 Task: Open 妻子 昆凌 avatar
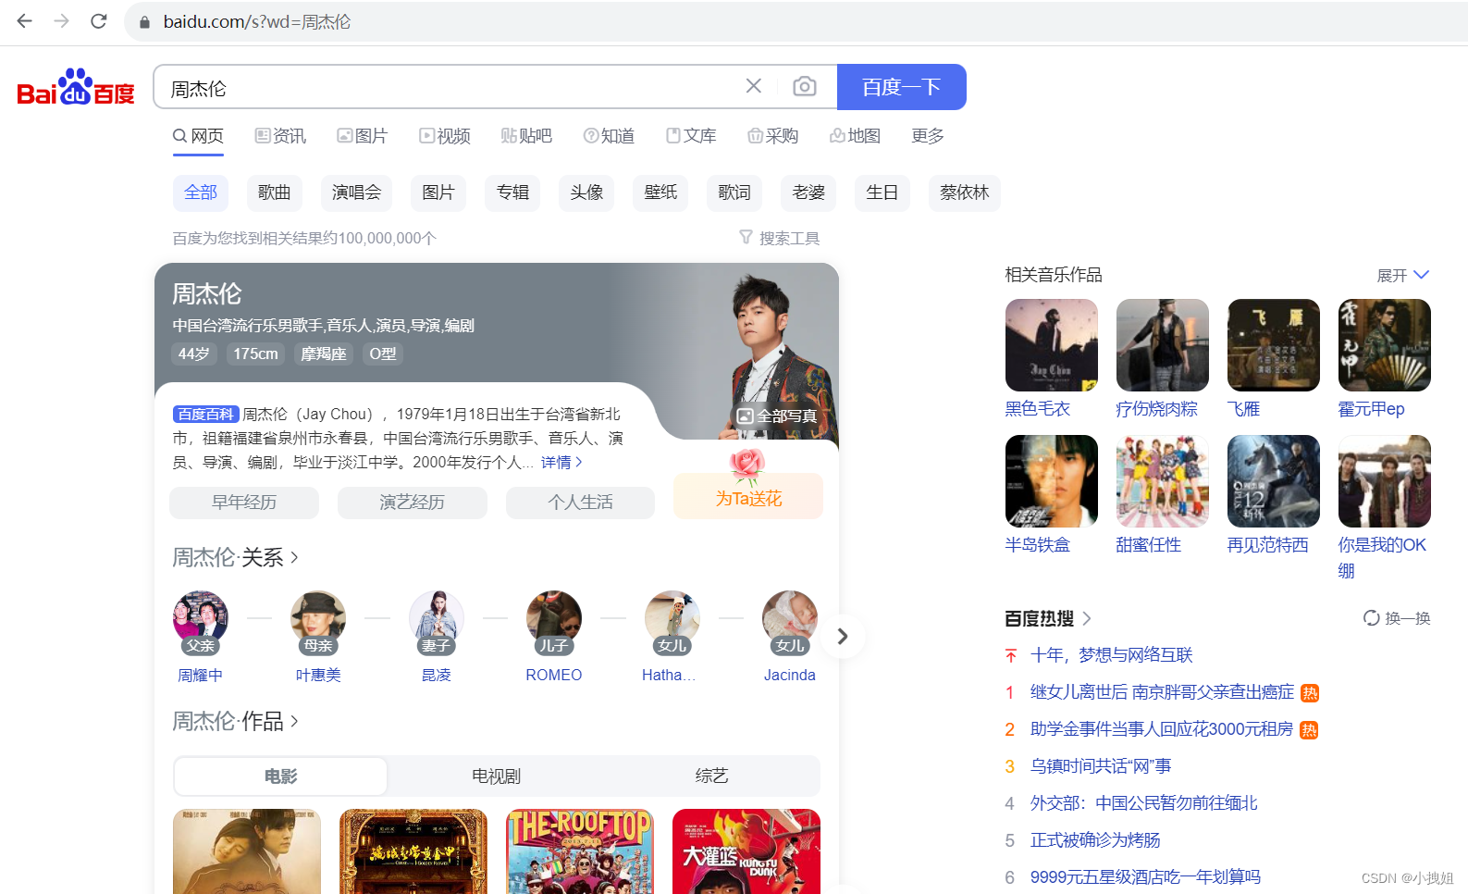437,618
